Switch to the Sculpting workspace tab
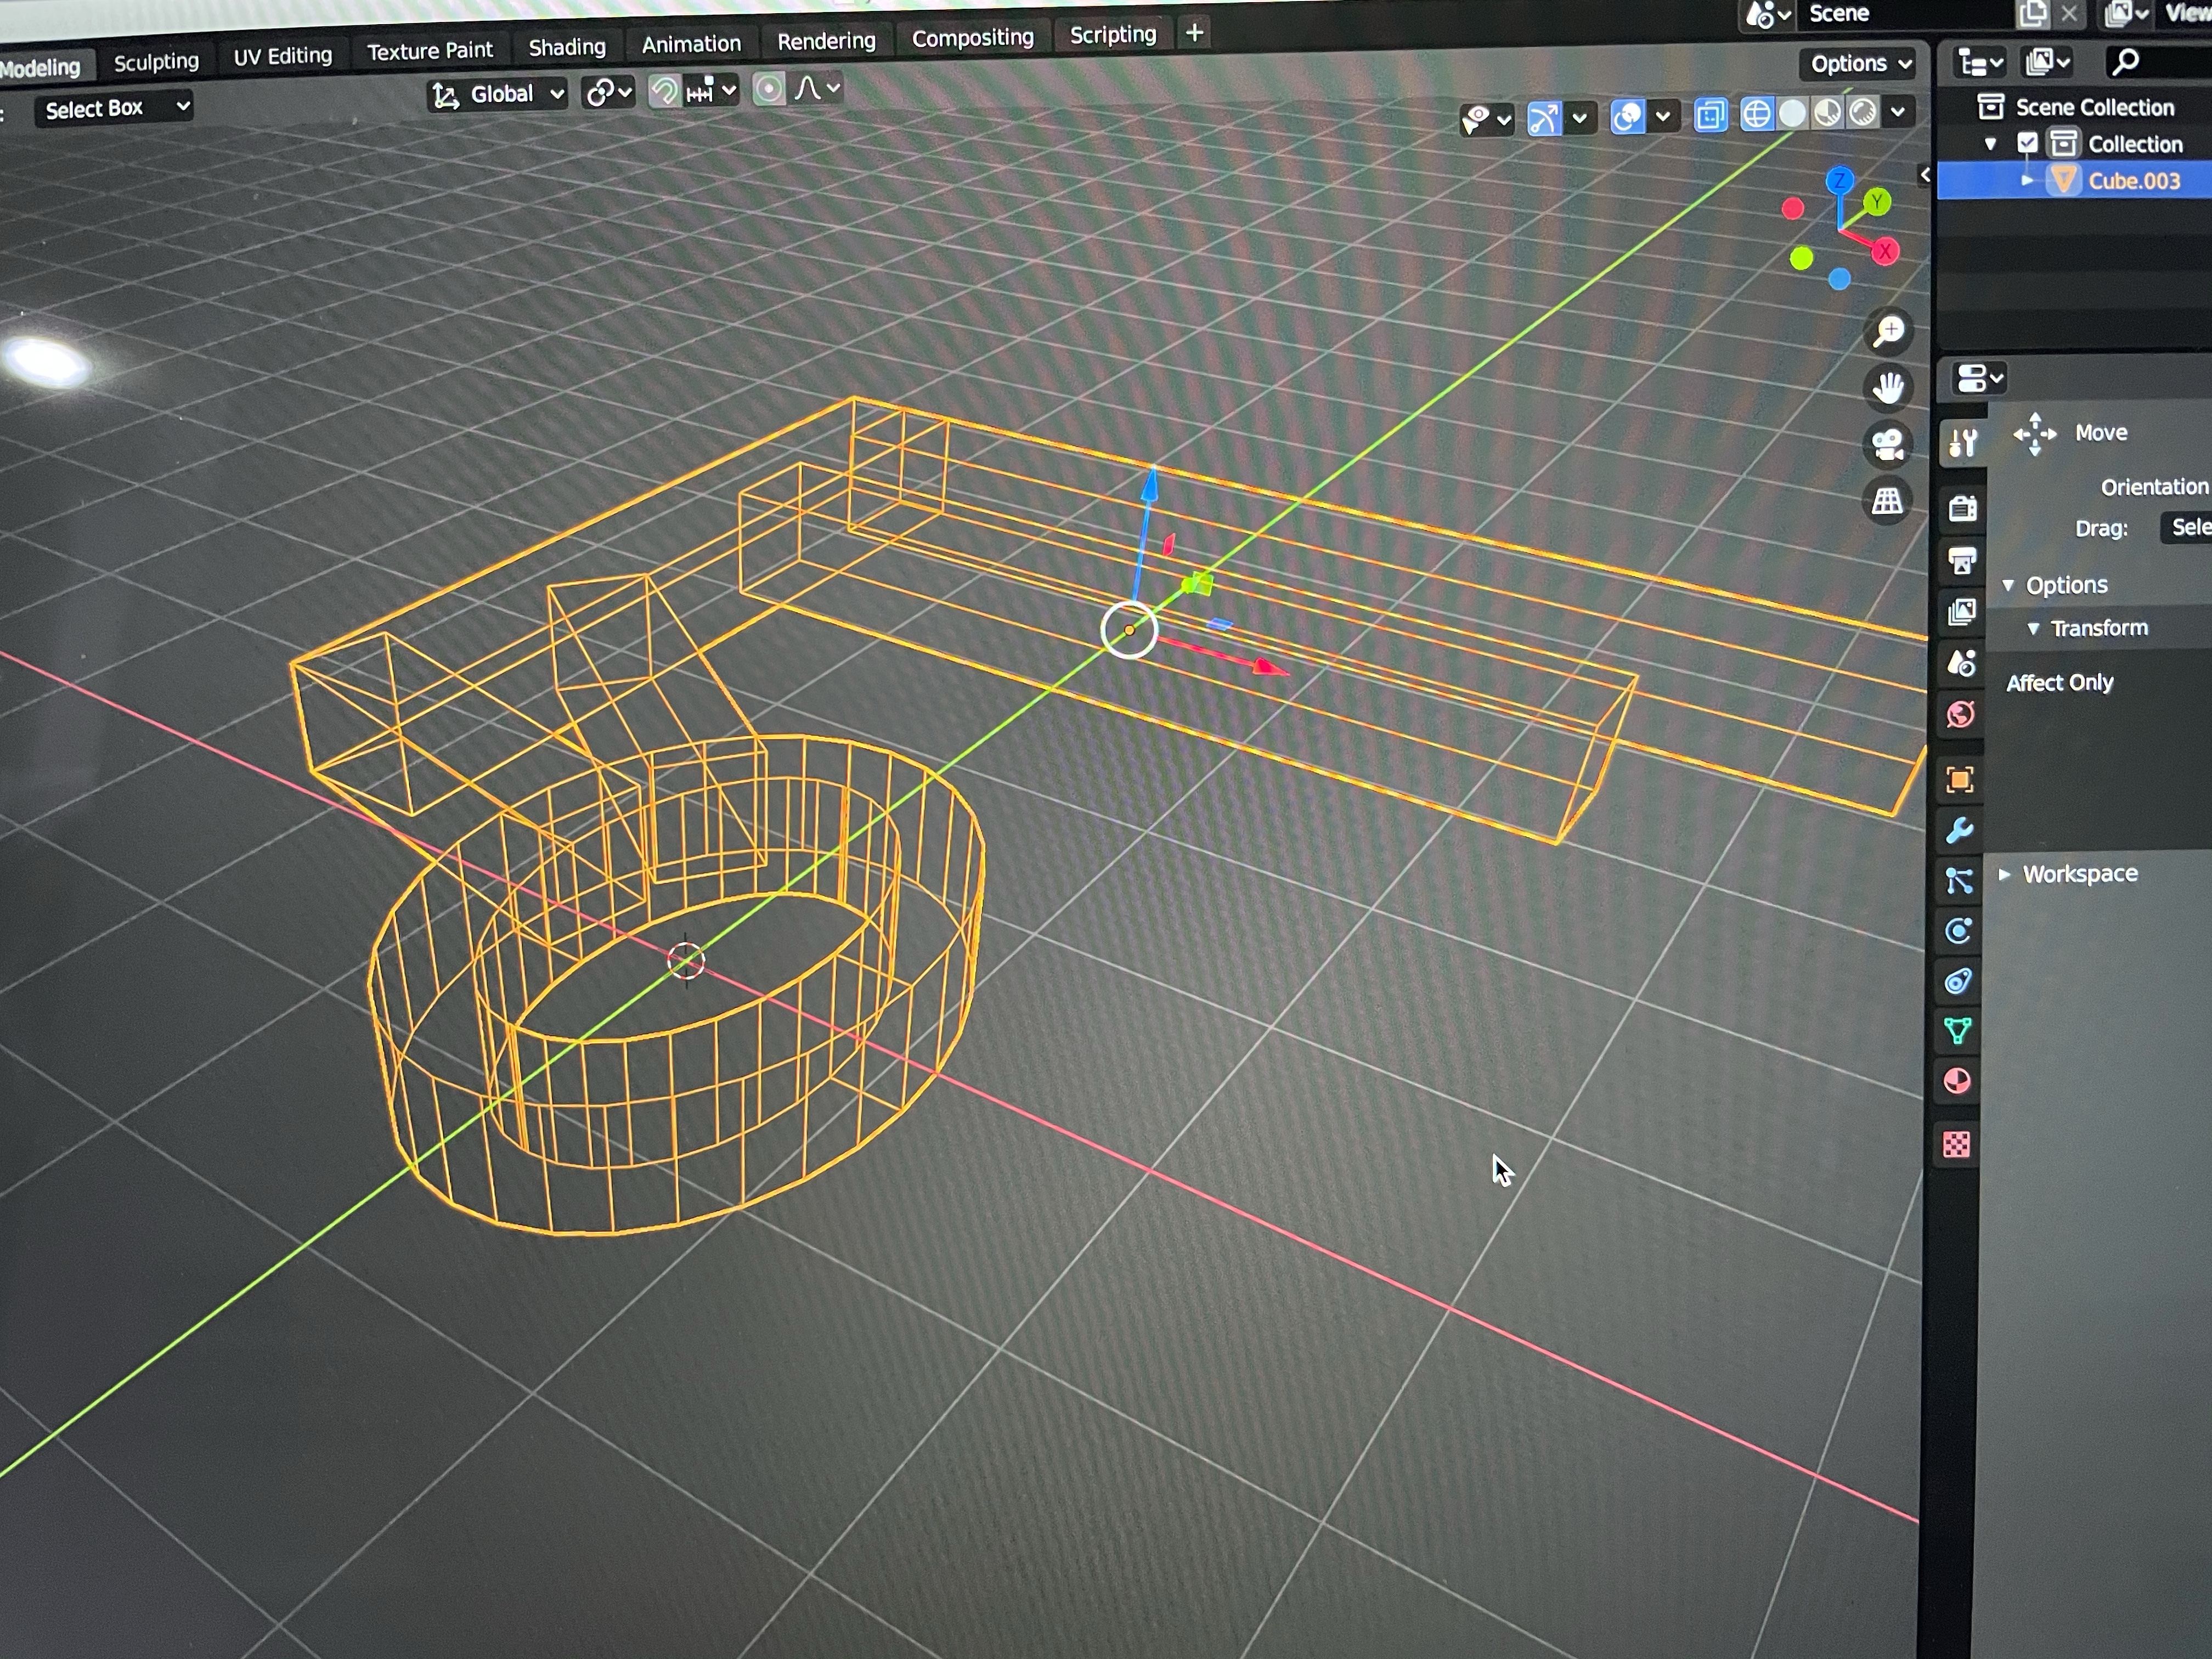This screenshot has width=2212, height=1659. point(156,62)
